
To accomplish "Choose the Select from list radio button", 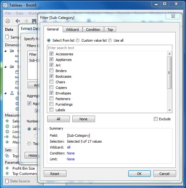I will click(x=49, y=40).
